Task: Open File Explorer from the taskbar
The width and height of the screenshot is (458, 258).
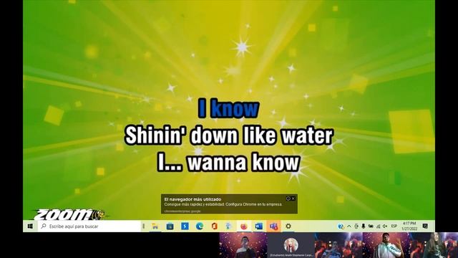Action: 155,226
